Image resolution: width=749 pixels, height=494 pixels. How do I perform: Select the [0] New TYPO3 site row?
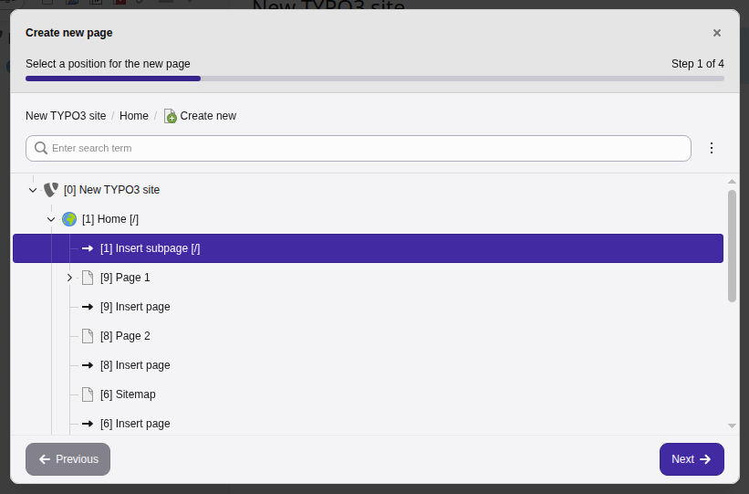pyautogui.click(x=368, y=190)
